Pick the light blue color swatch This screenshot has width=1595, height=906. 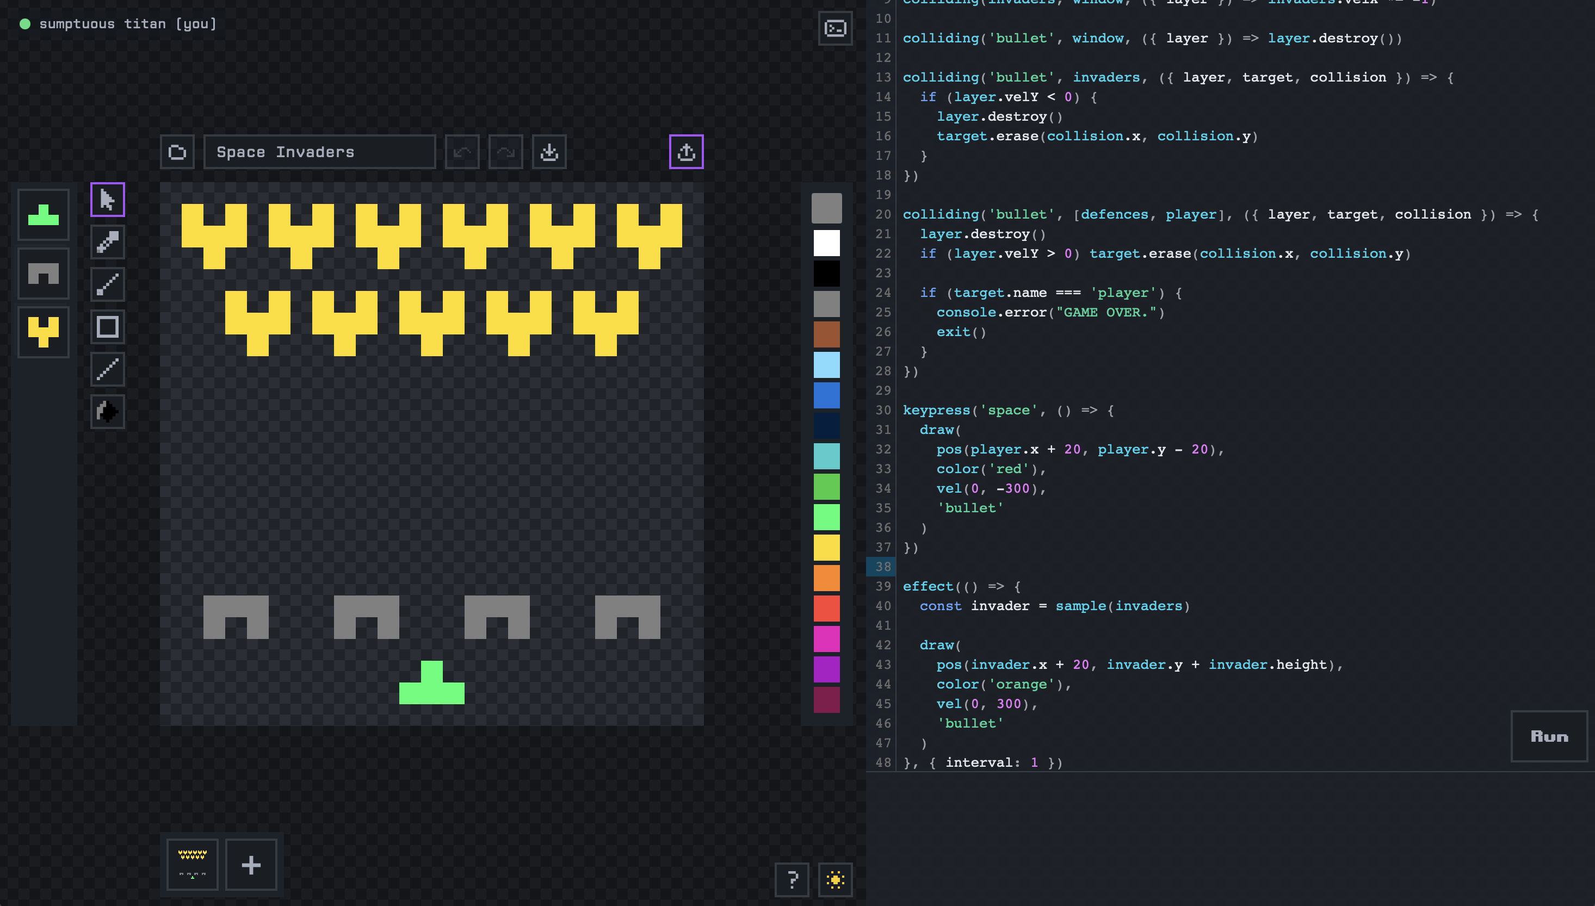[x=826, y=365]
